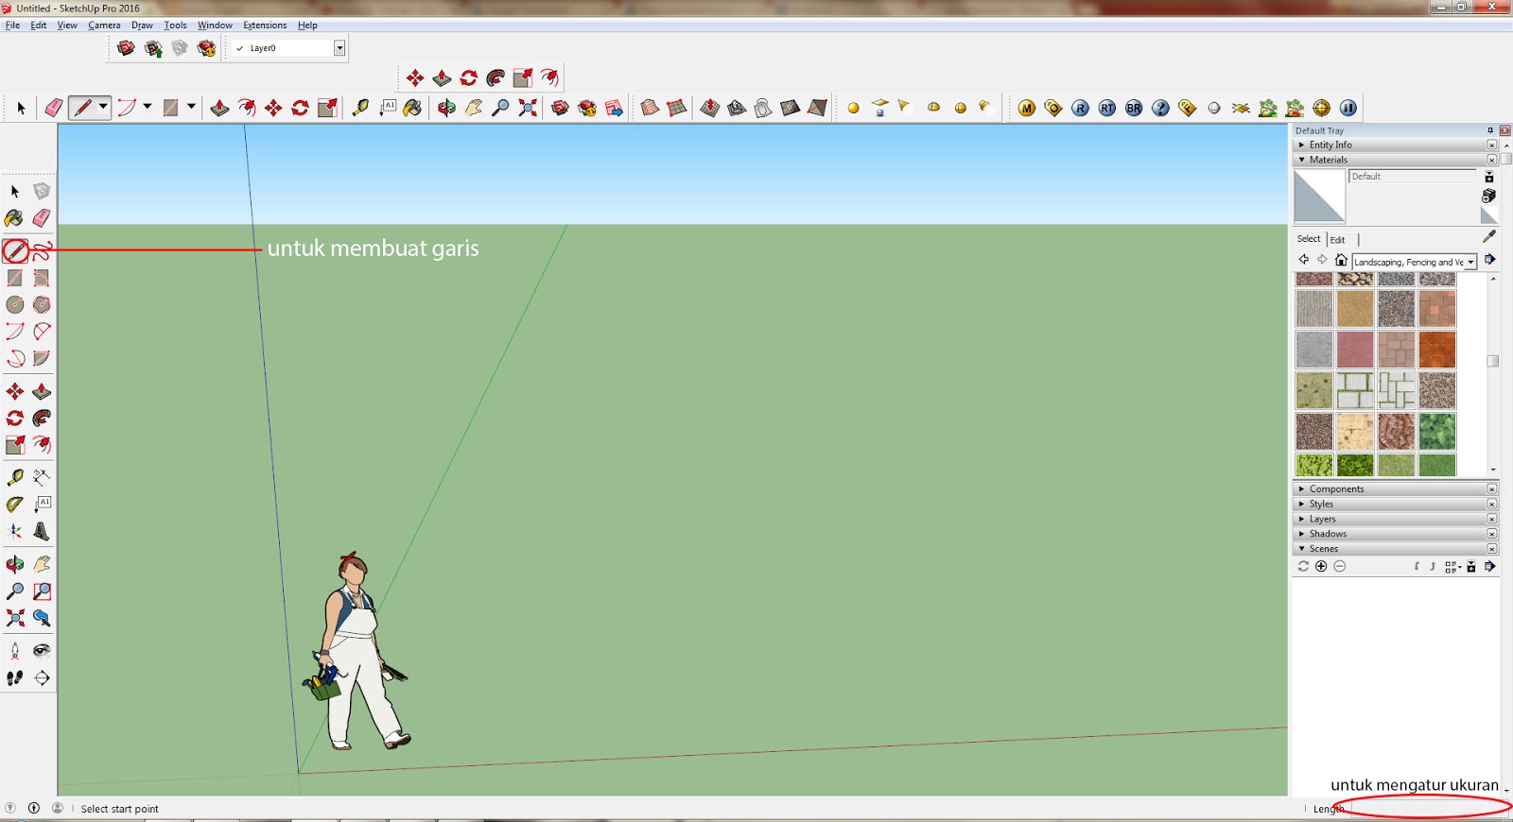
Task: Select the Axes tool
Action: [15, 531]
